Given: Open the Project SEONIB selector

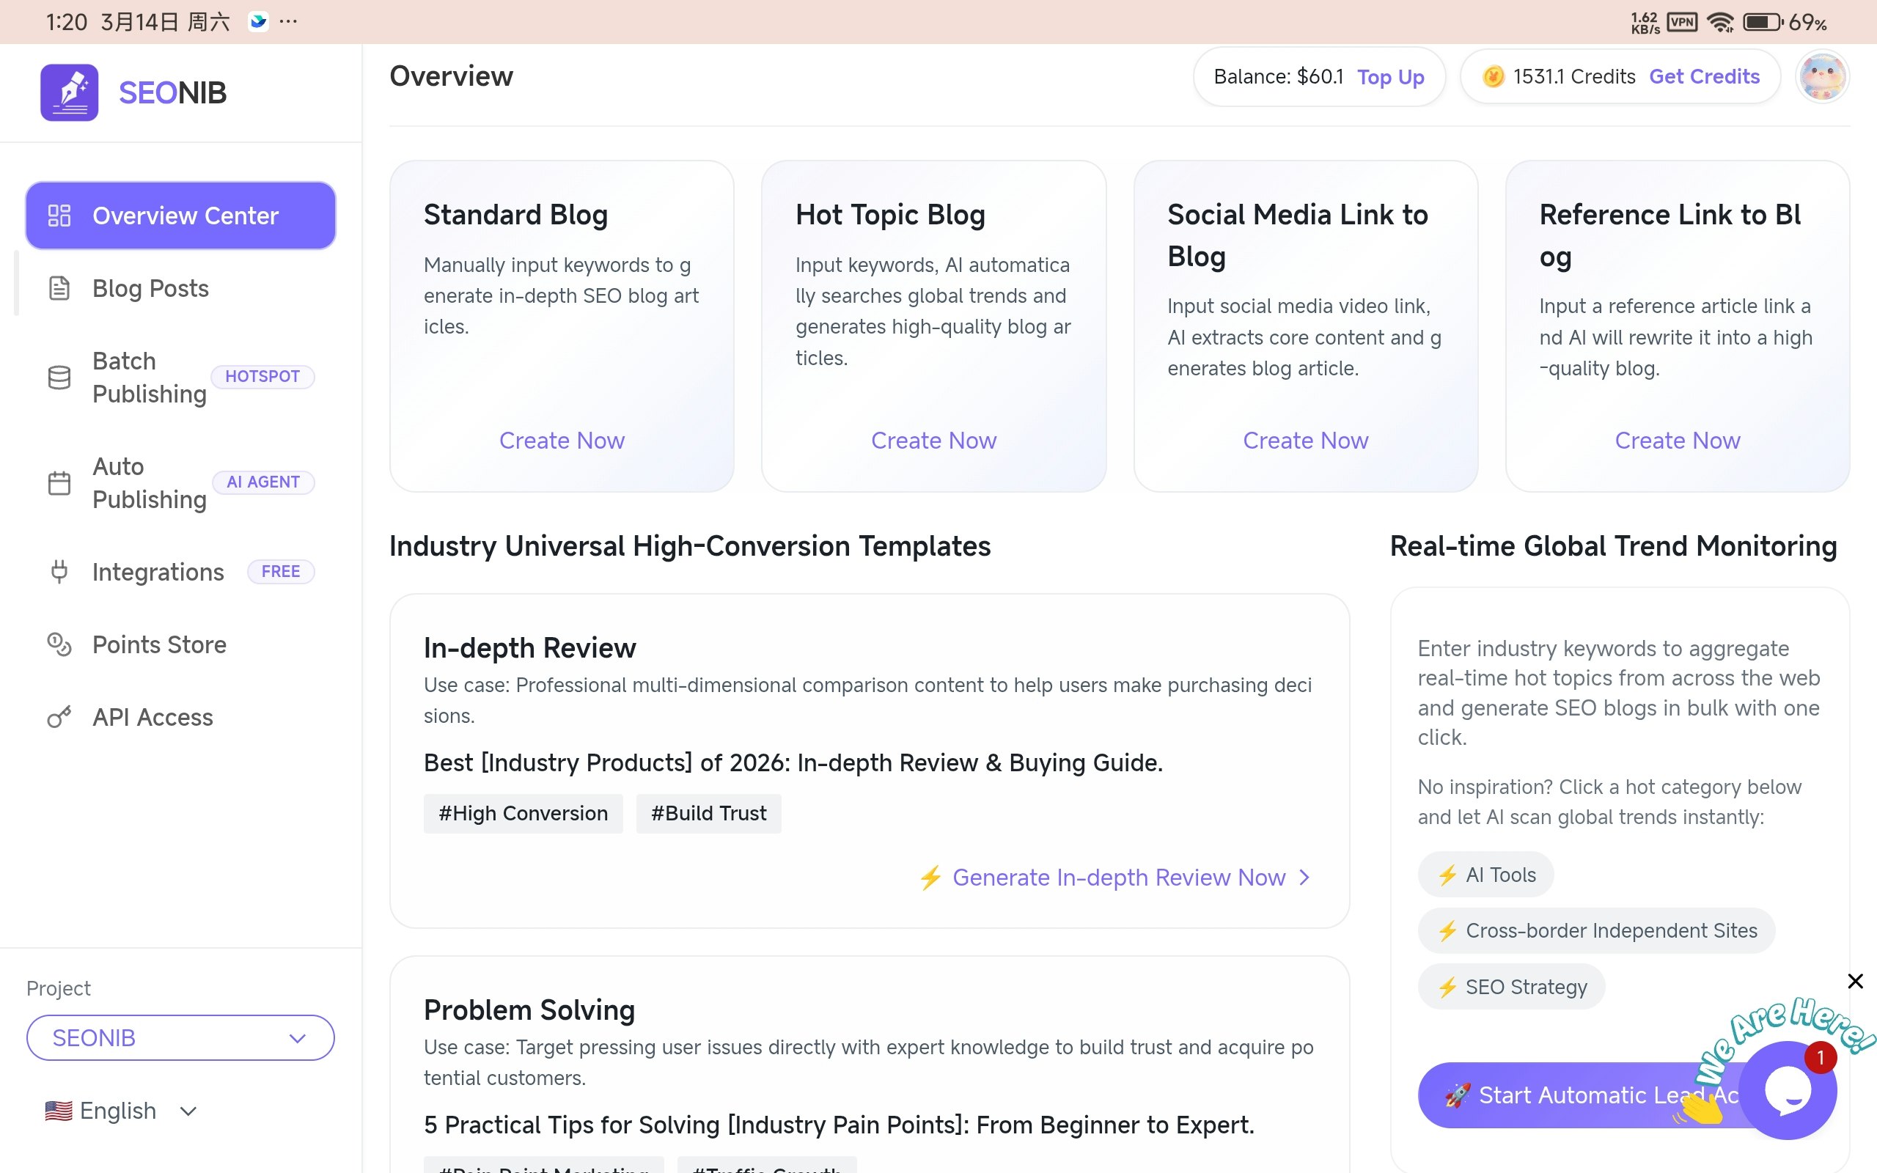Looking at the screenshot, I should 179,1037.
